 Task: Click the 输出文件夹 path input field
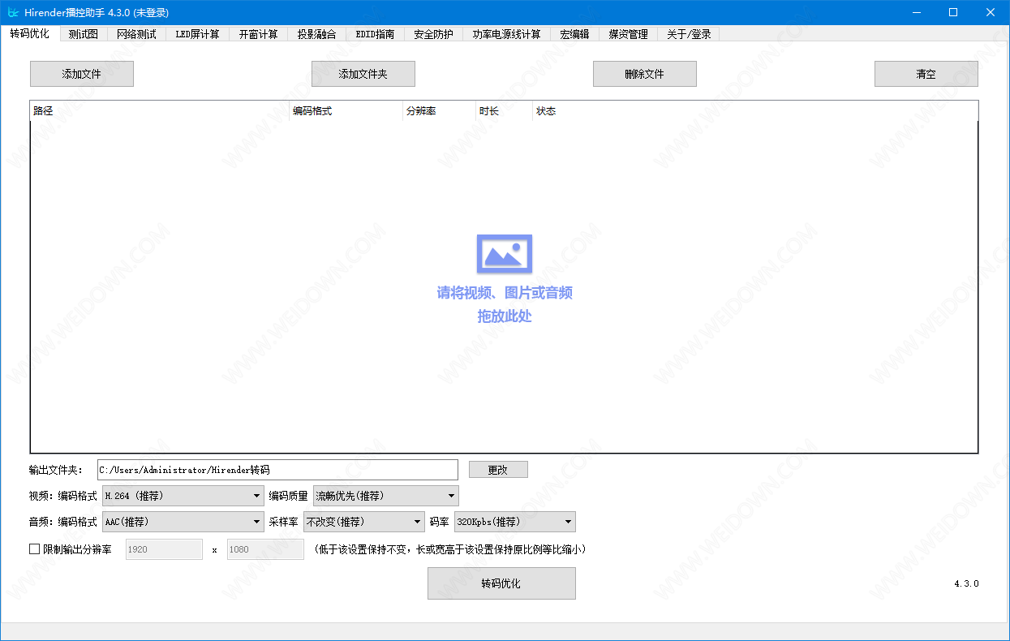[x=277, y=470]
